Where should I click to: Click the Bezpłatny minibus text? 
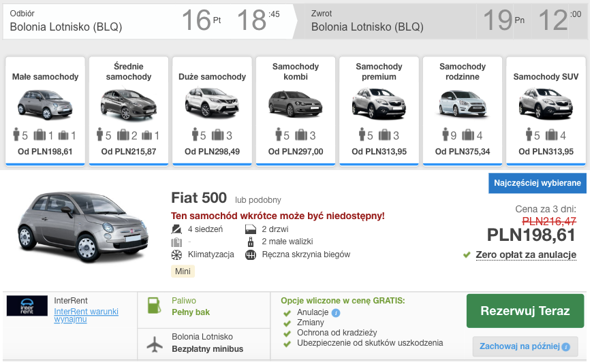(207, 349)
